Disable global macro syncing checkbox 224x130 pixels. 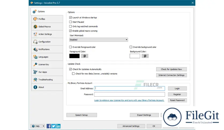(x=70, y=31)
